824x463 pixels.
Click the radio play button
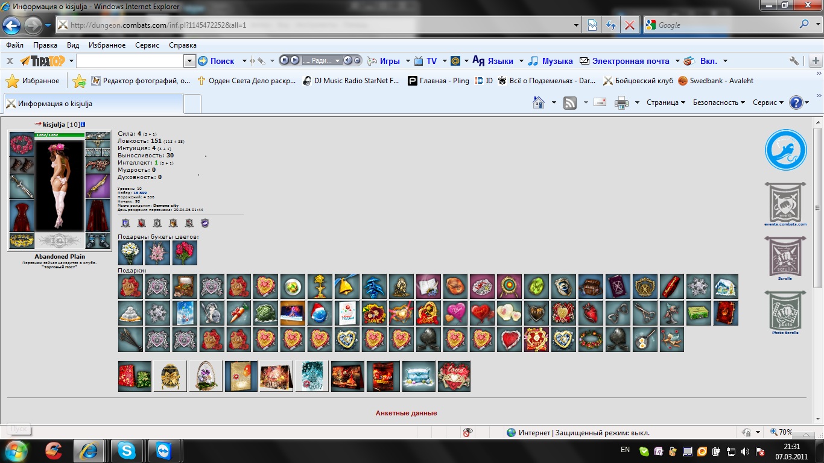tap(294, 60)
